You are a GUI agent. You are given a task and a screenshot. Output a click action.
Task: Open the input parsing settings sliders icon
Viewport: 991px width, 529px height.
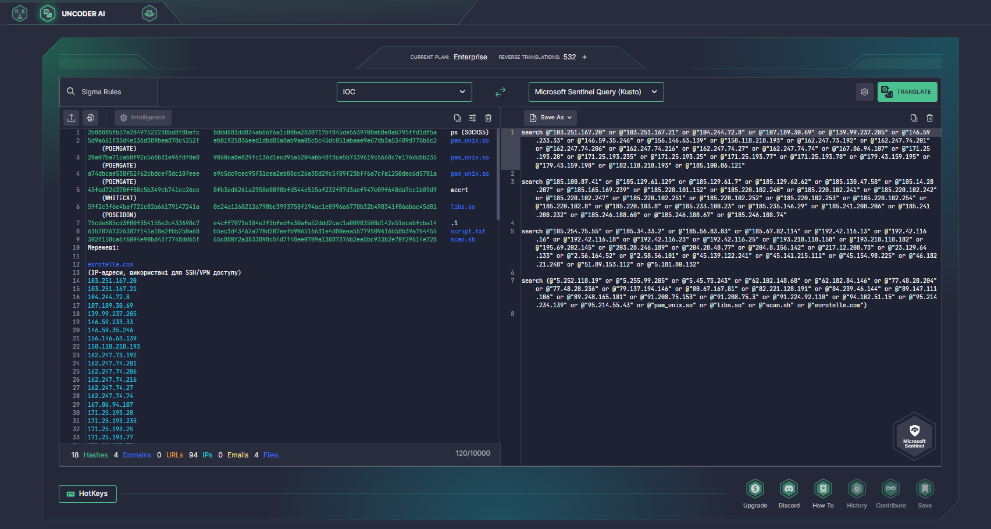(x=473, y=118)
